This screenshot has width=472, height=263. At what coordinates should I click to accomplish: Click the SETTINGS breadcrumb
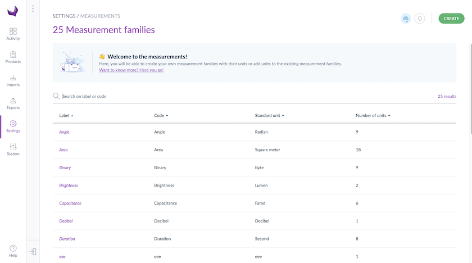64,16
